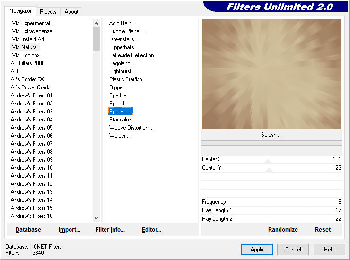Select Andrew's Filters 01
350x260 pixels.
[x=32, y=95]
